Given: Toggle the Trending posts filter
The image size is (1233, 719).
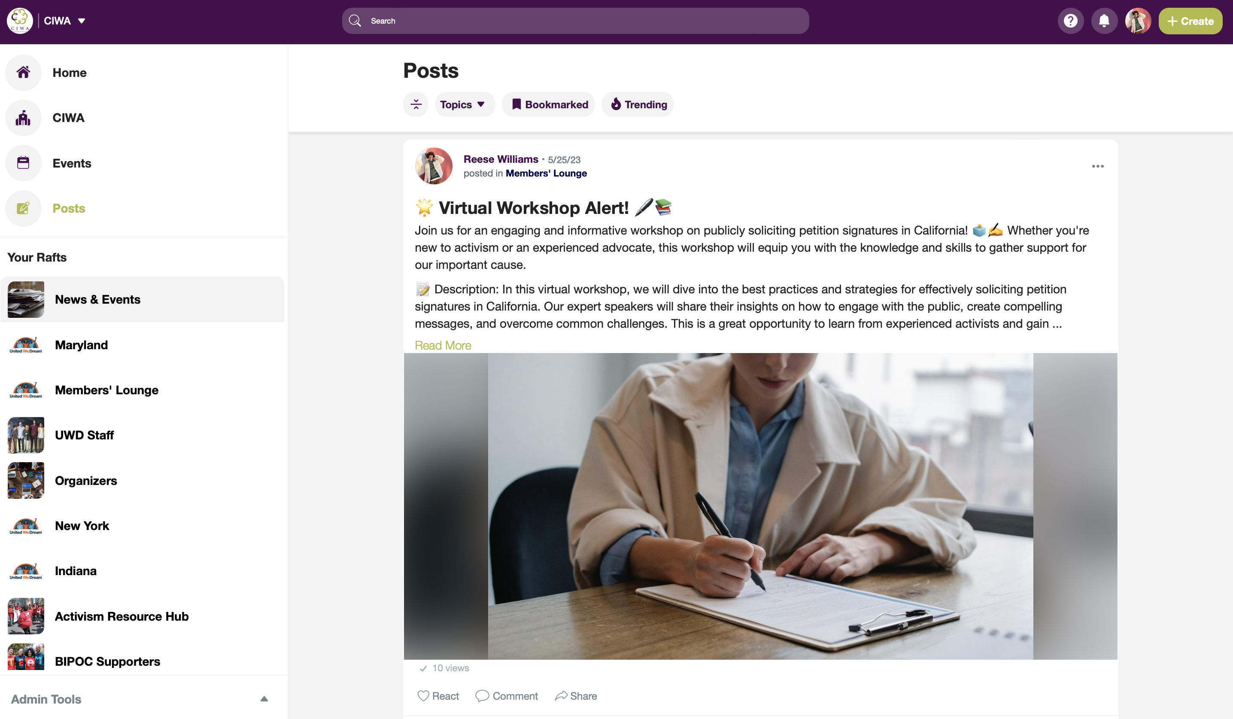Looking at the screenshot, I should [638, 104].
